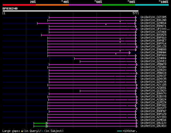Image resolution: width=171 pixels, height=133 pixels.
Task: Select the UniRef100_Q1PEZ4 label
Action: [153, 103]
